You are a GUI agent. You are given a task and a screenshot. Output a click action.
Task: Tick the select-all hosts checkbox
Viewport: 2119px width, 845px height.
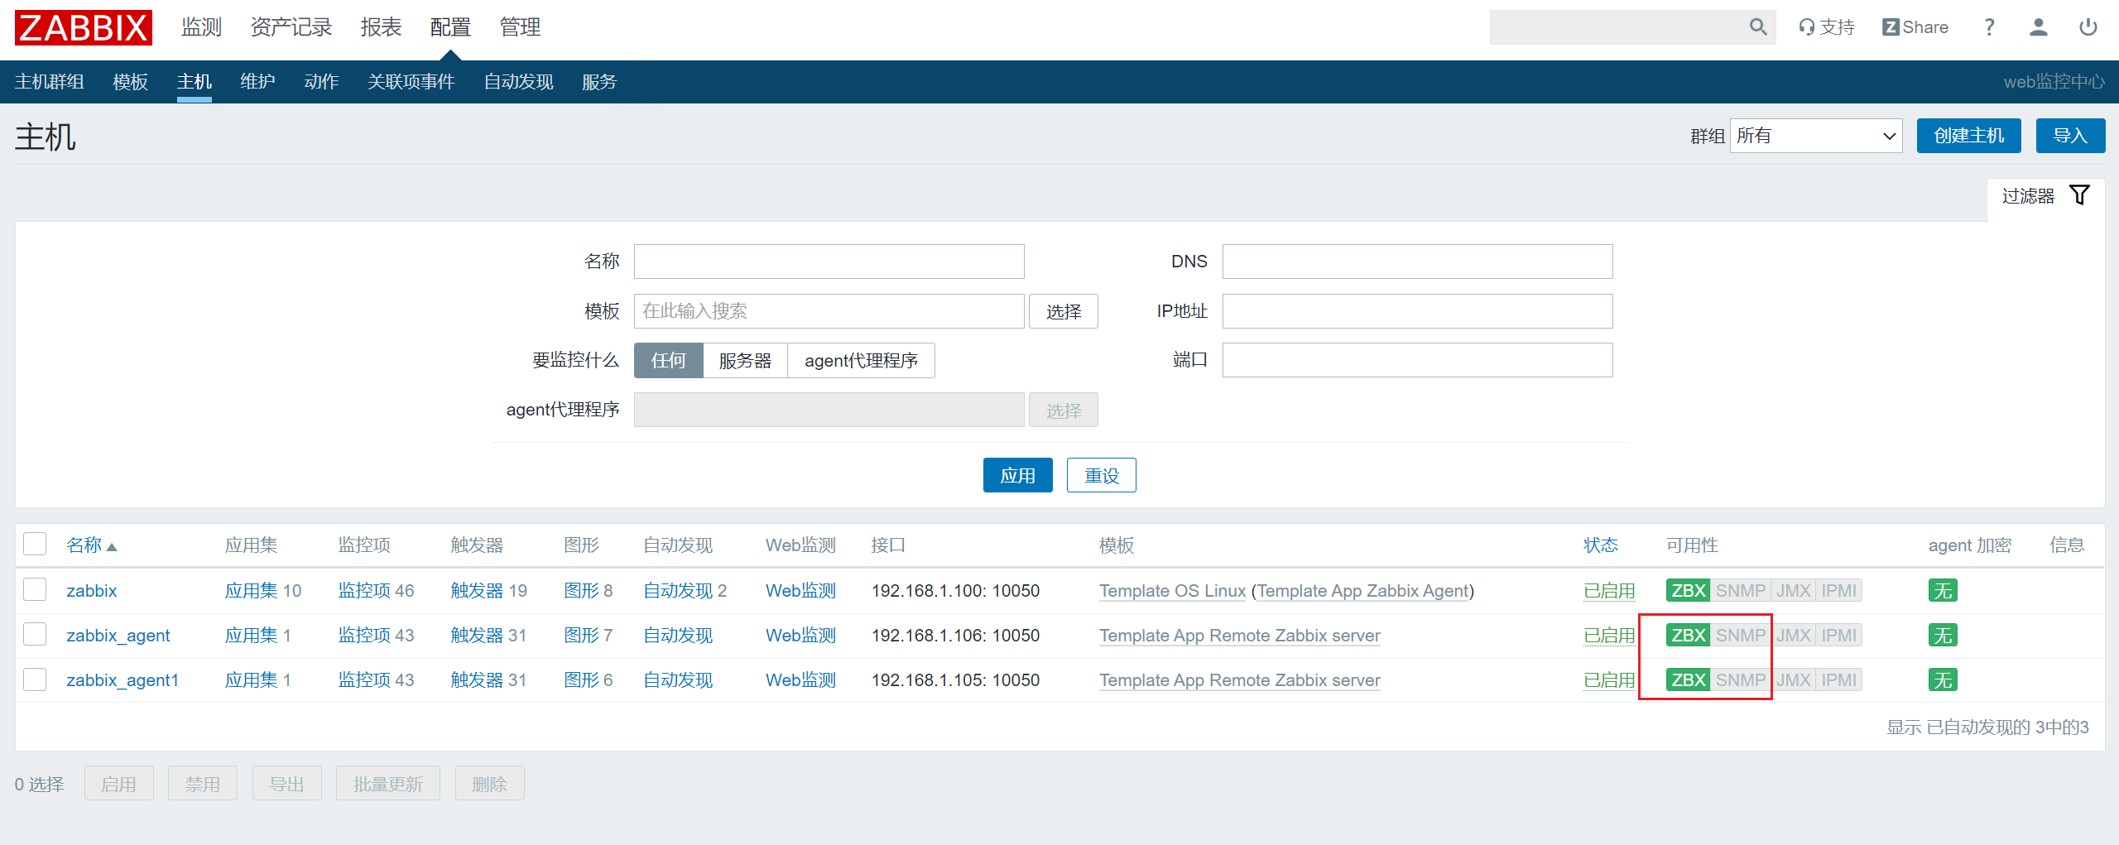(x=35, y=545)
